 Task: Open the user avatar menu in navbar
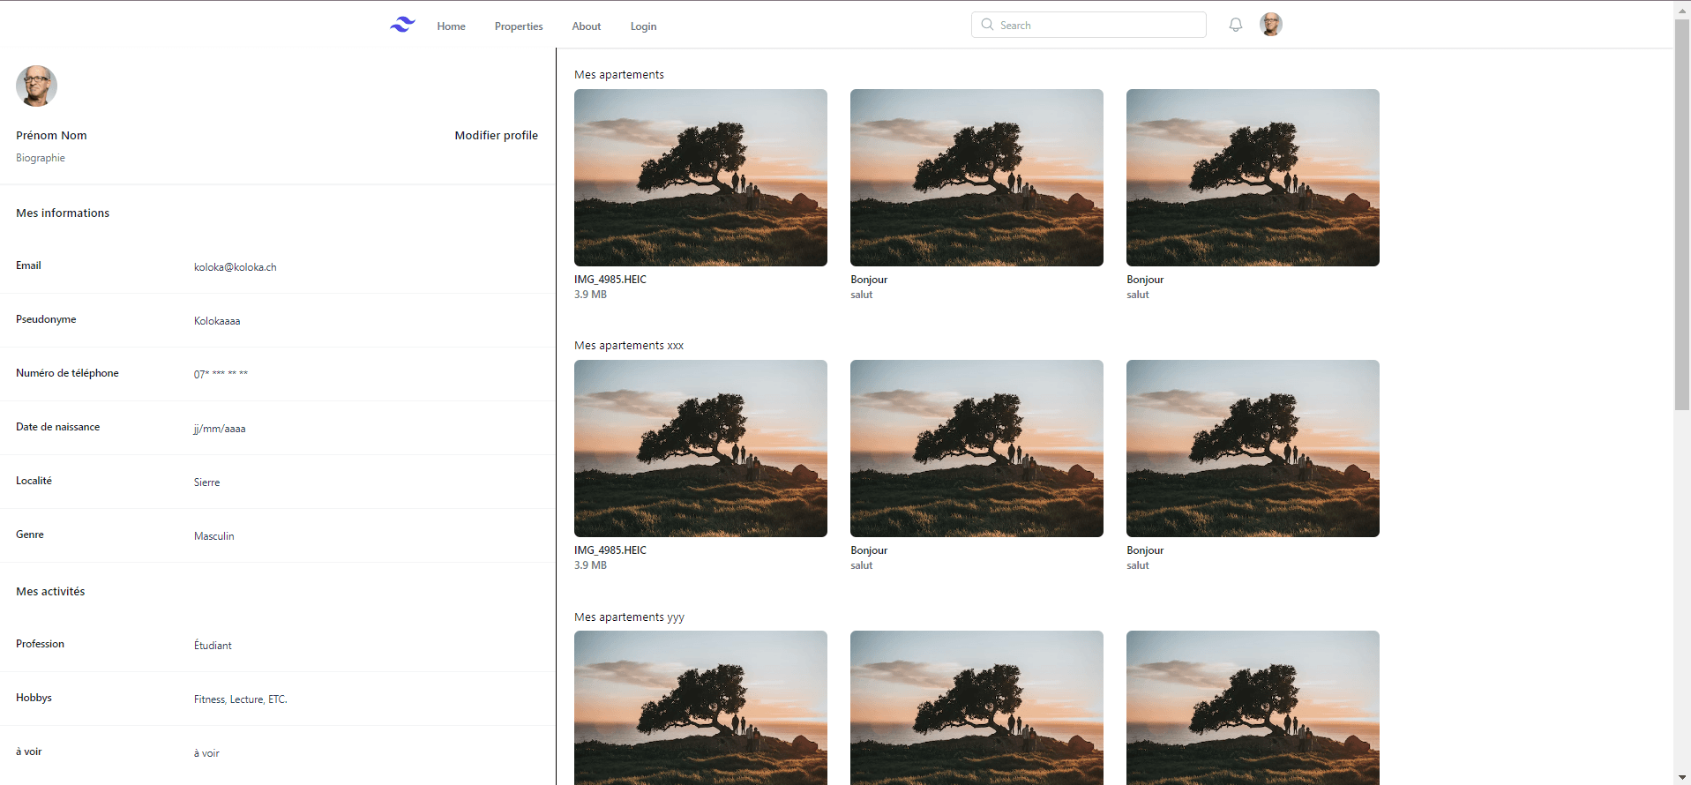[1270, 25]
